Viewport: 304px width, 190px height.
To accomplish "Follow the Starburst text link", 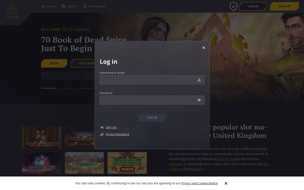I will pyautogui.click(x=175, y=164).
